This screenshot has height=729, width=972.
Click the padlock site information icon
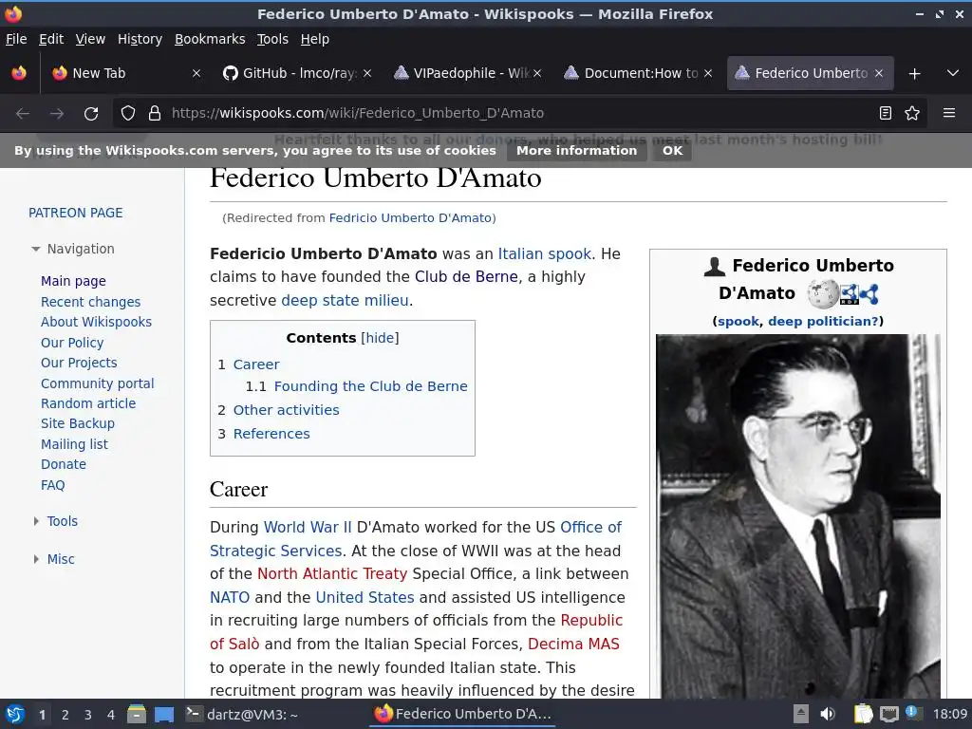(x=155, y=113)
